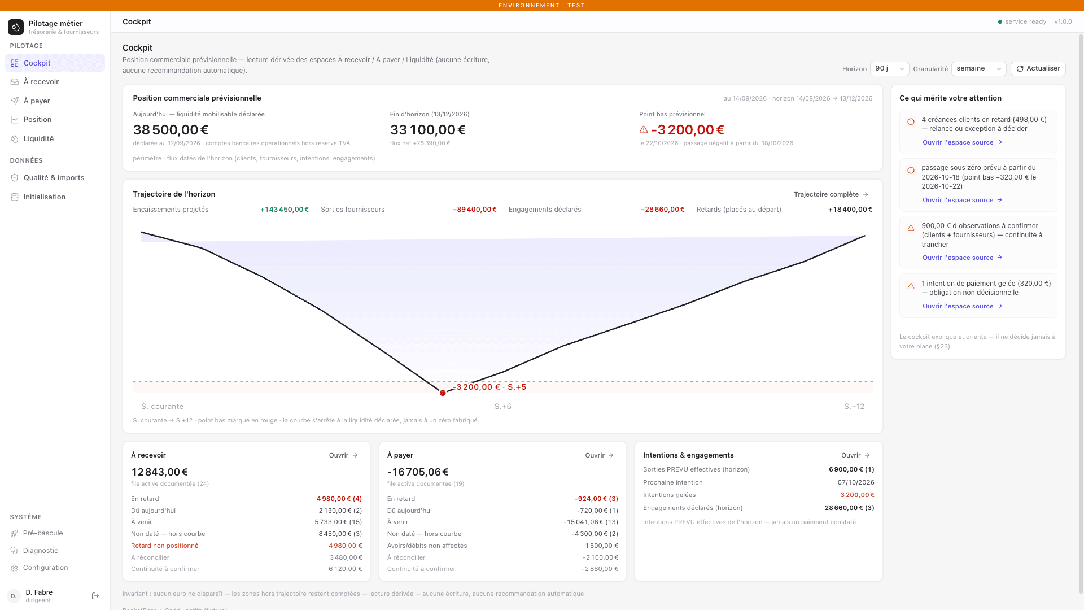Click the warning icon for intention de paiement gelée
This screenshot has width=1084, height=610.
(x=911, y=286)
